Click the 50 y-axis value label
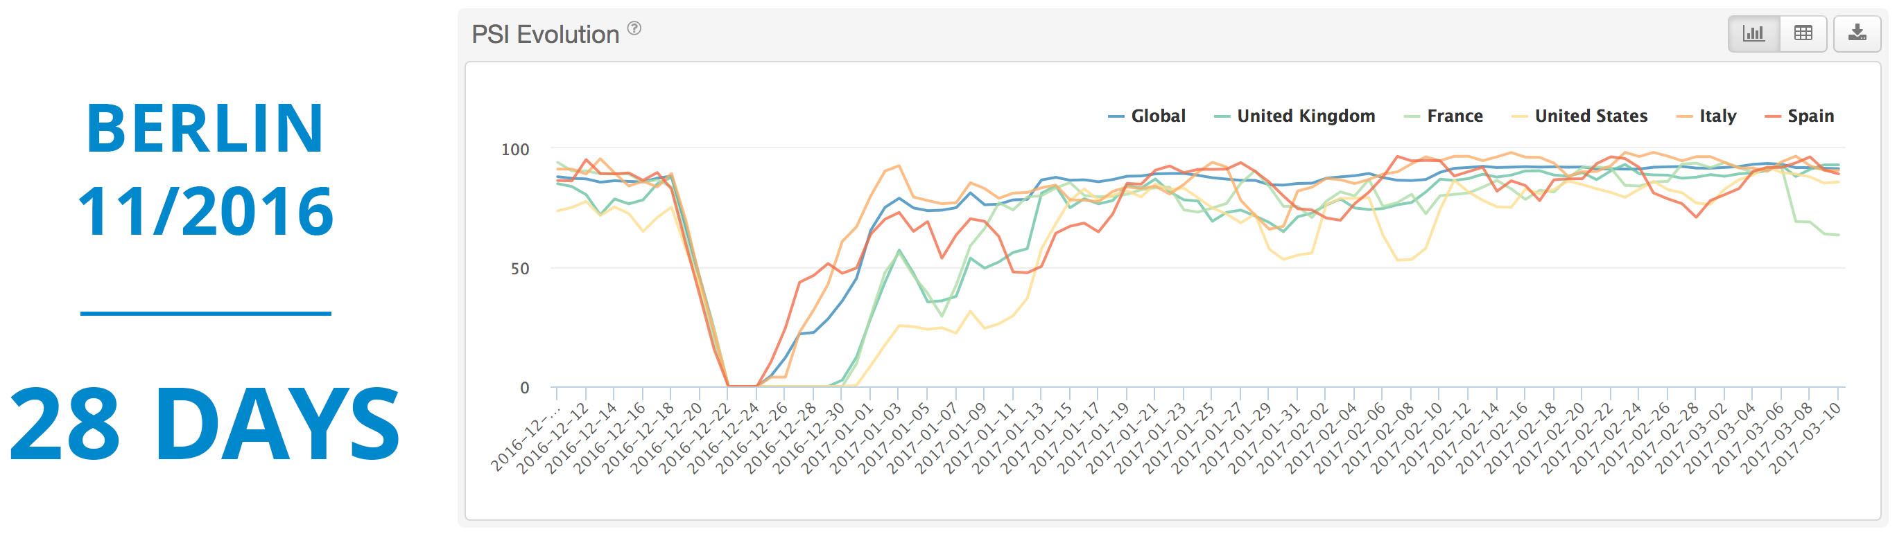Image resolution: width=1897 pixels, height=536 pixels. pos(520,269)
